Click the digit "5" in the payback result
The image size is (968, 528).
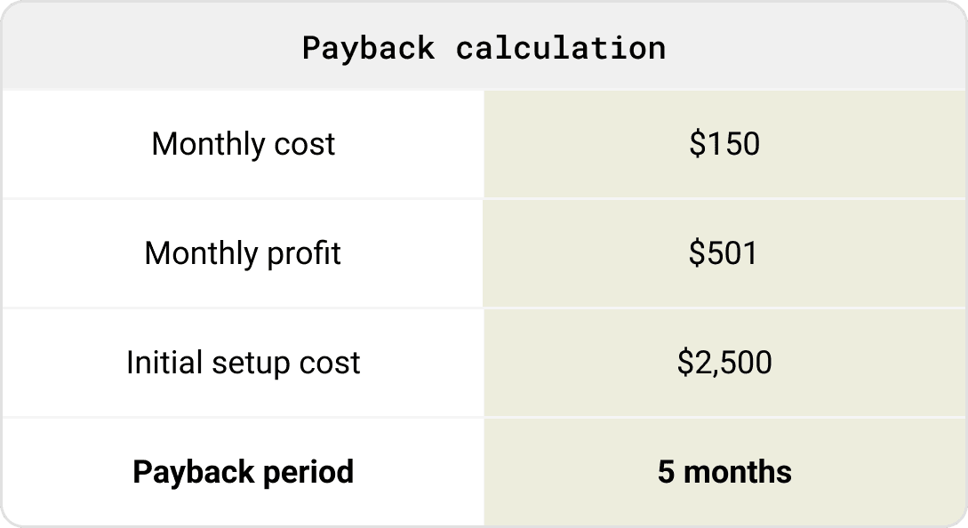tap(667, 472)
